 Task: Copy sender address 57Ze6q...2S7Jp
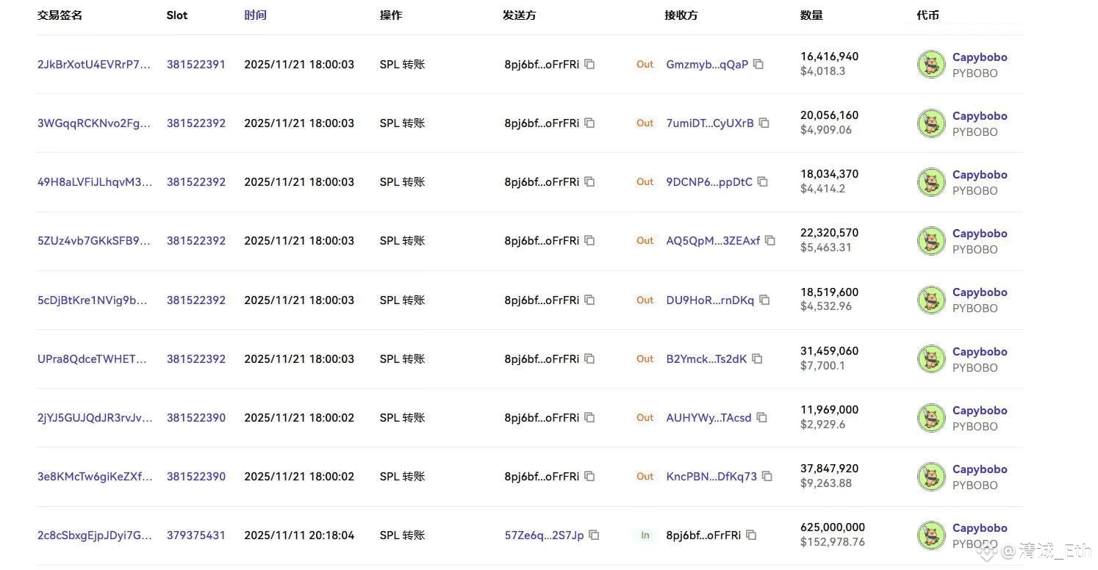coord(594,535)
